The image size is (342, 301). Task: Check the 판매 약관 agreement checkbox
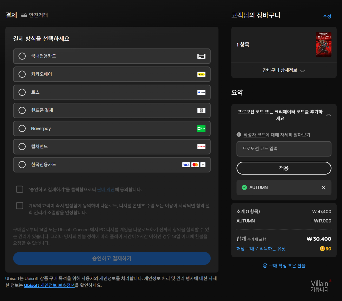click(x=20, y=189)
